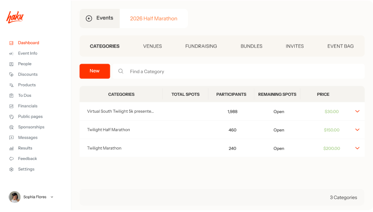Open the Bundles tab
The width and height of the screenshot is (373, 212).
click(252, 46)
